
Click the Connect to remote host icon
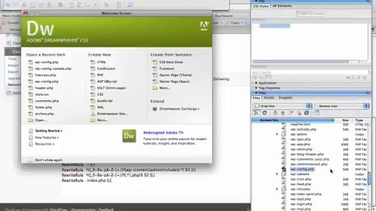pos(256,113)
